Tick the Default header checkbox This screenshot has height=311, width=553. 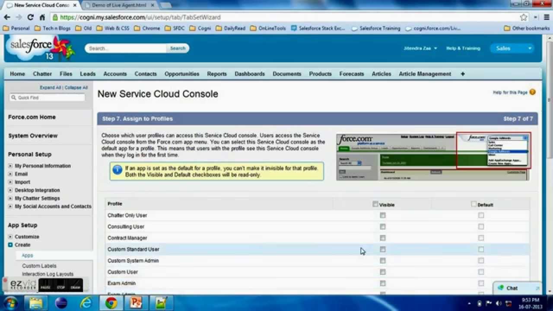[474, 204]
